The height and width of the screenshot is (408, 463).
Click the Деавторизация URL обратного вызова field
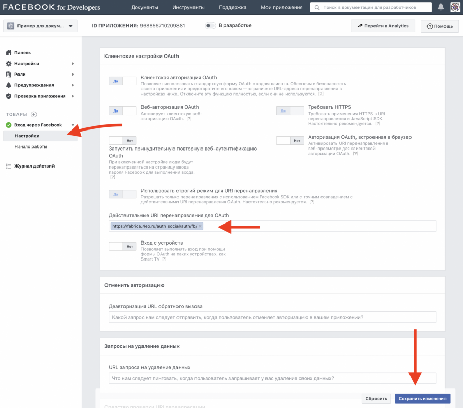pyautogui.click(x=272, y=317)
